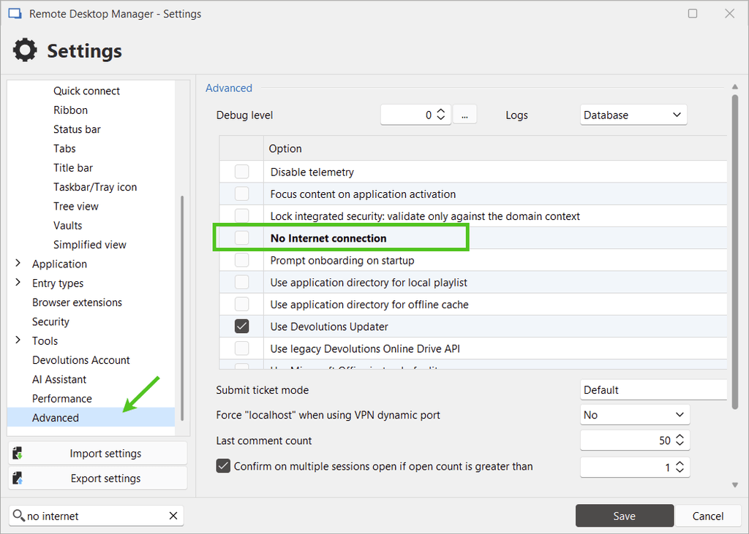Click the Submit ticket mode field

[x=653, y=390]
